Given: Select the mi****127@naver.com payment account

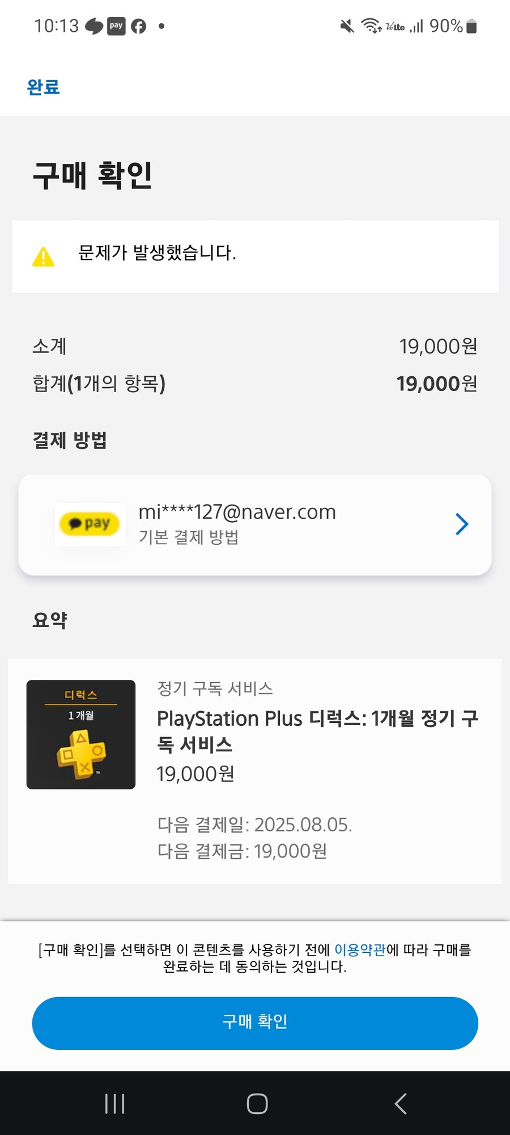Looking at the screenshot, I should click(x=237, y=512).
